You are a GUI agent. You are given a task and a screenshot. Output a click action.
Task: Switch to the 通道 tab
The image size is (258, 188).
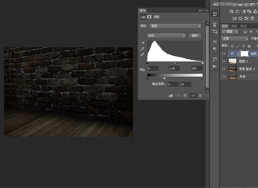234,26
